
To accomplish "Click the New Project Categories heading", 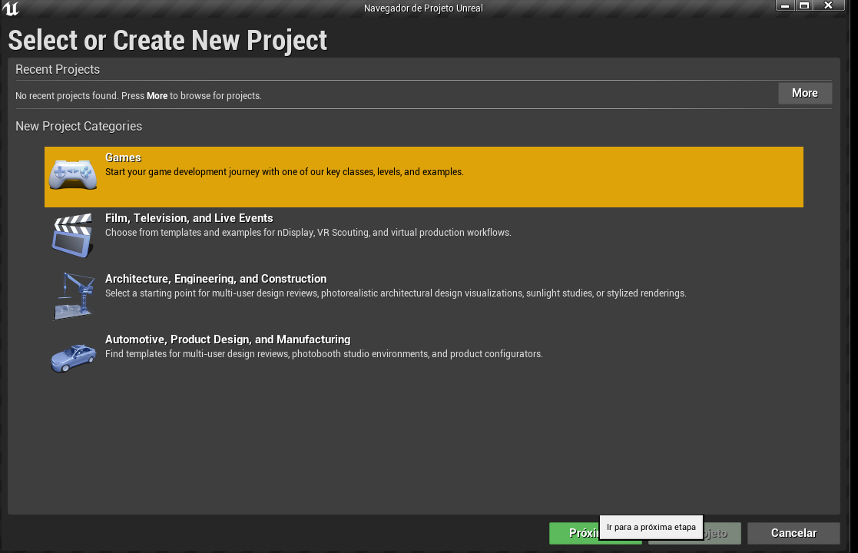I will (79, 127).
